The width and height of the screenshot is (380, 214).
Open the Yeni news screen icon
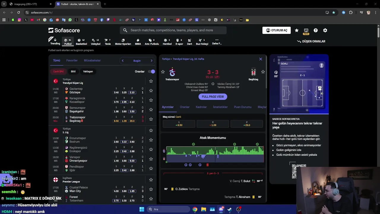pos(306,31)
